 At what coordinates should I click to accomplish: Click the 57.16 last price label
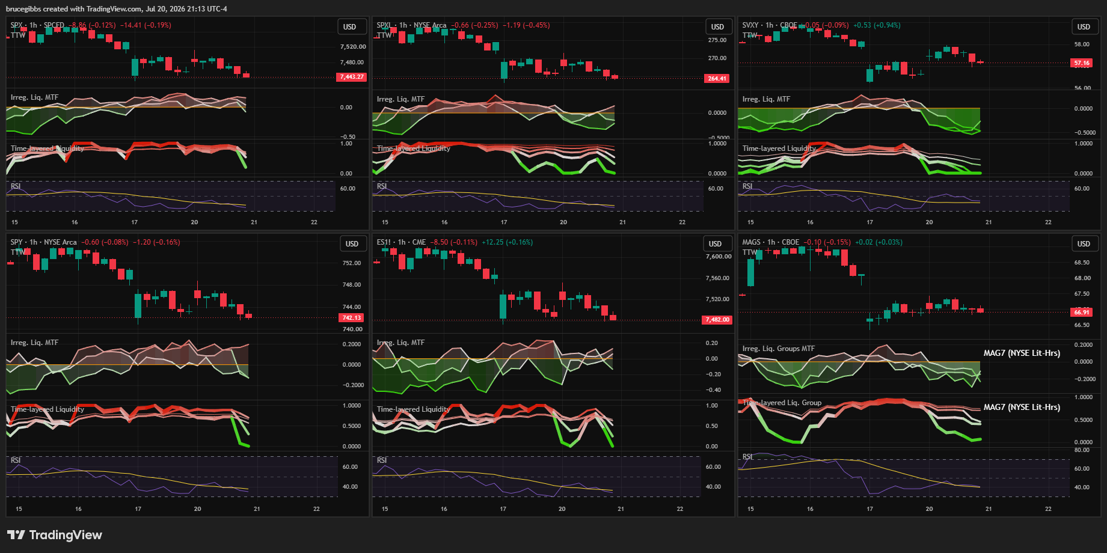pyautogui.click(x=1082, y=63)
